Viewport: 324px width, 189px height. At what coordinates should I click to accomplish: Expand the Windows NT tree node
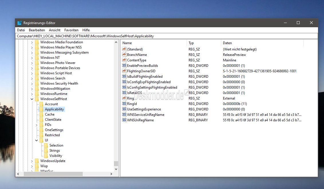(32, 58)
